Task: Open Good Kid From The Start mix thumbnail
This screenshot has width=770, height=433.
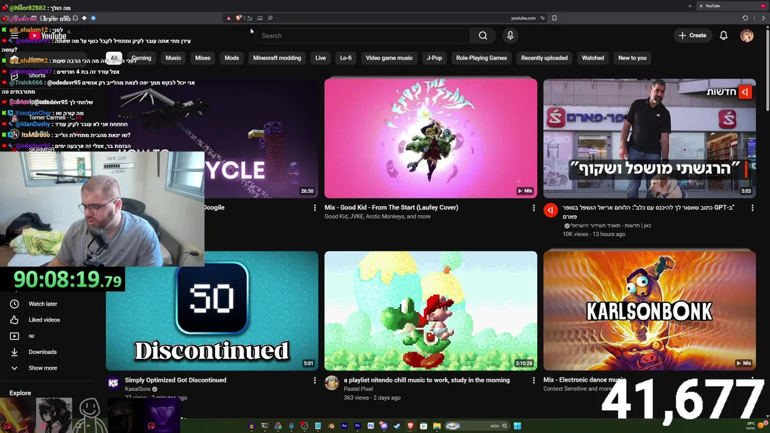Action: point(431,138)
